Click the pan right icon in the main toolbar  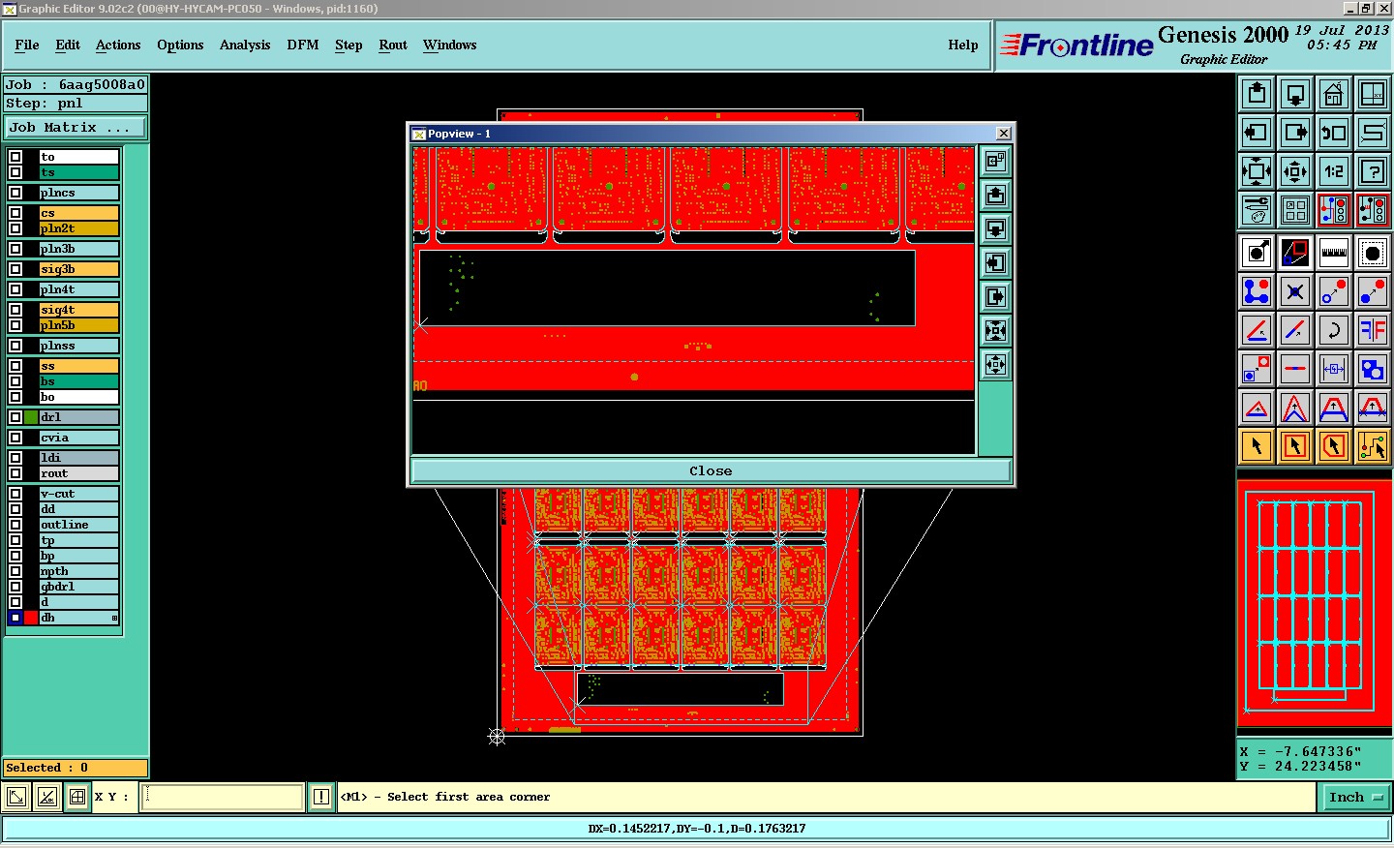[x=1295, y=133]
